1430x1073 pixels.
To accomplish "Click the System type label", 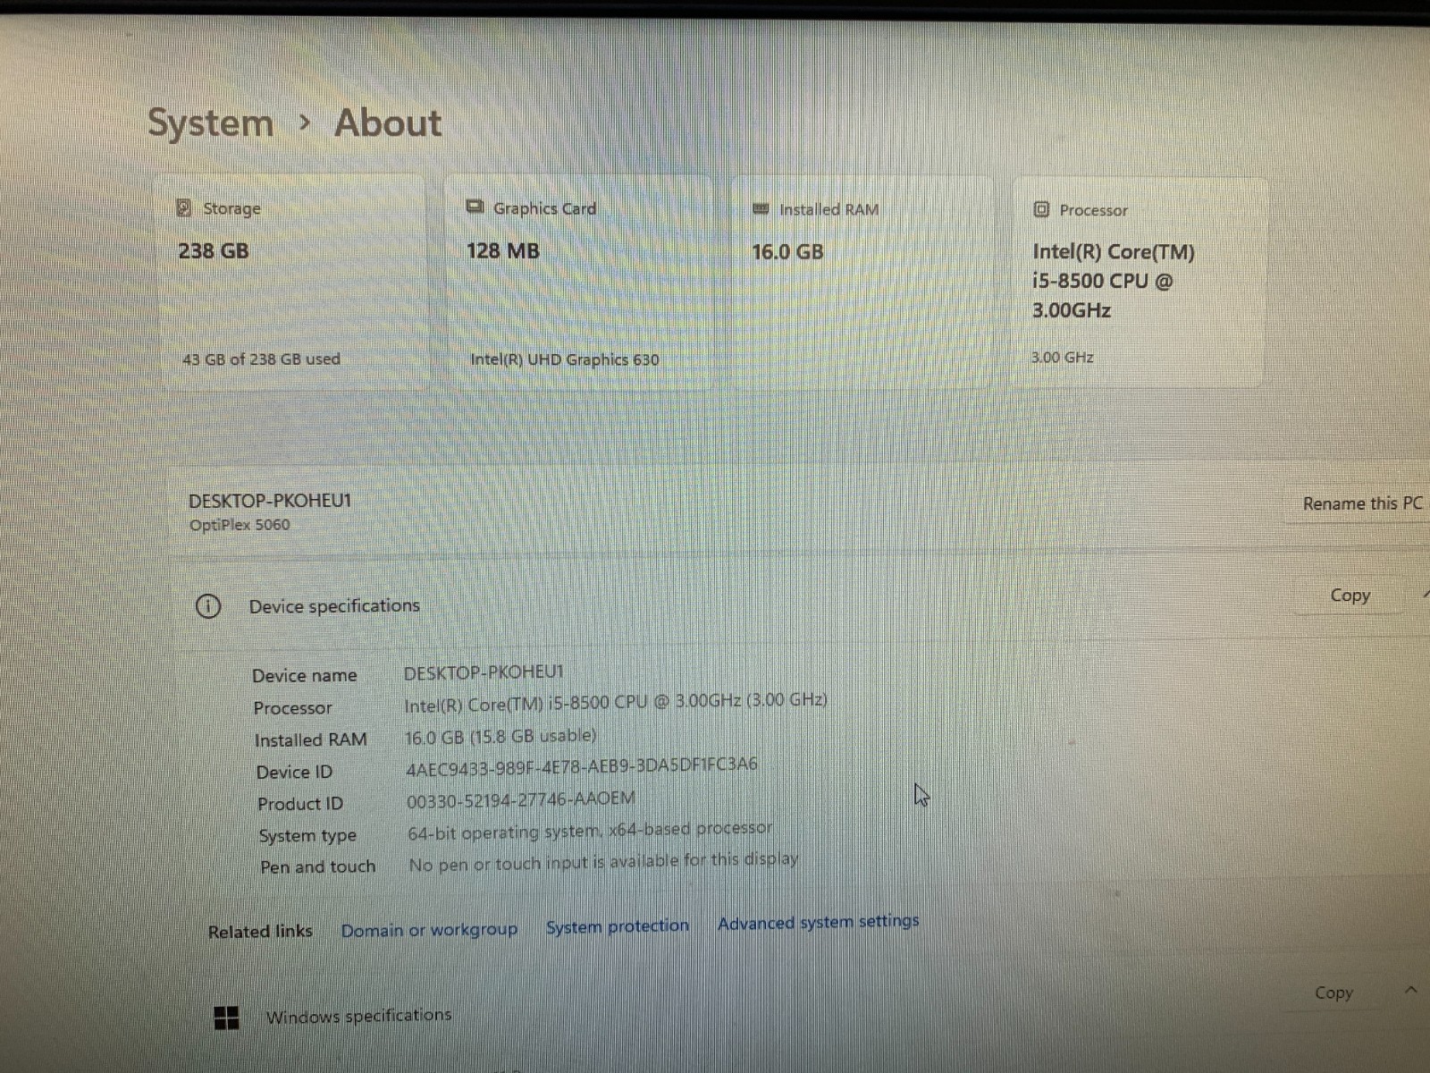I will pos(307,836).
